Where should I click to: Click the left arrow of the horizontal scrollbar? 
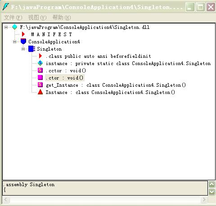(6, 200)
